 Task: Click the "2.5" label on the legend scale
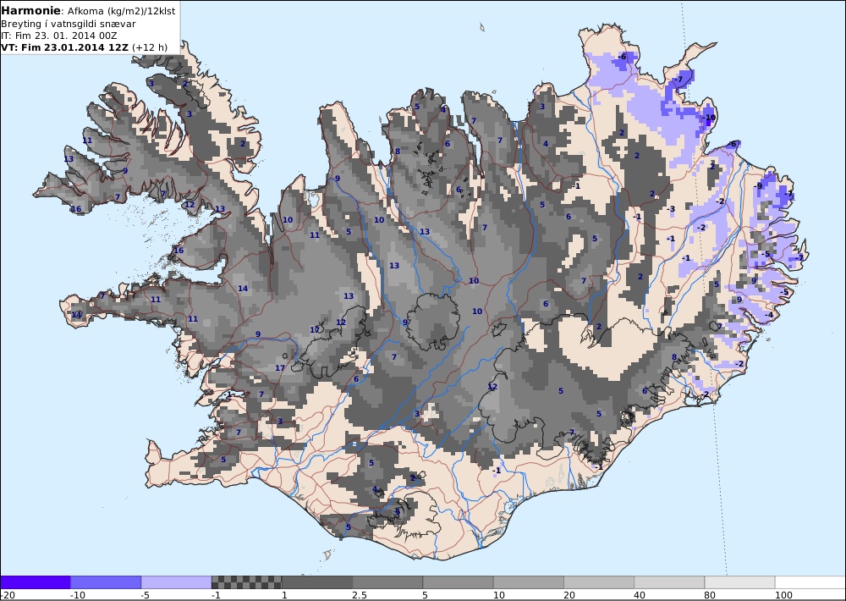(x=360, y=595)
